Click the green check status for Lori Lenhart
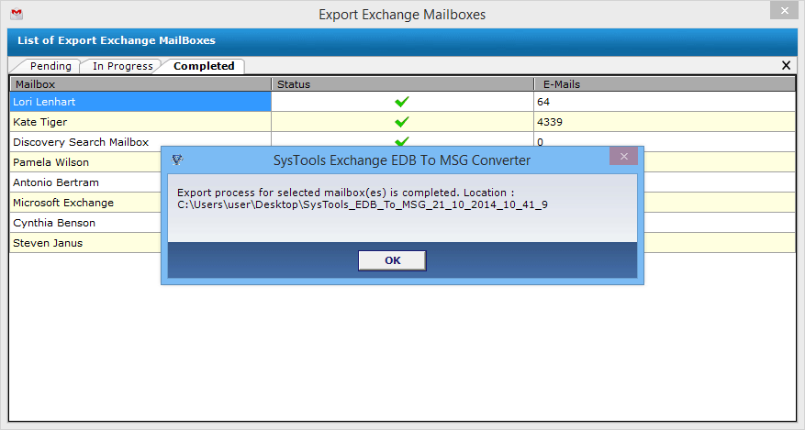The width and height of the screenshot is (805, 430). (402, 102)
